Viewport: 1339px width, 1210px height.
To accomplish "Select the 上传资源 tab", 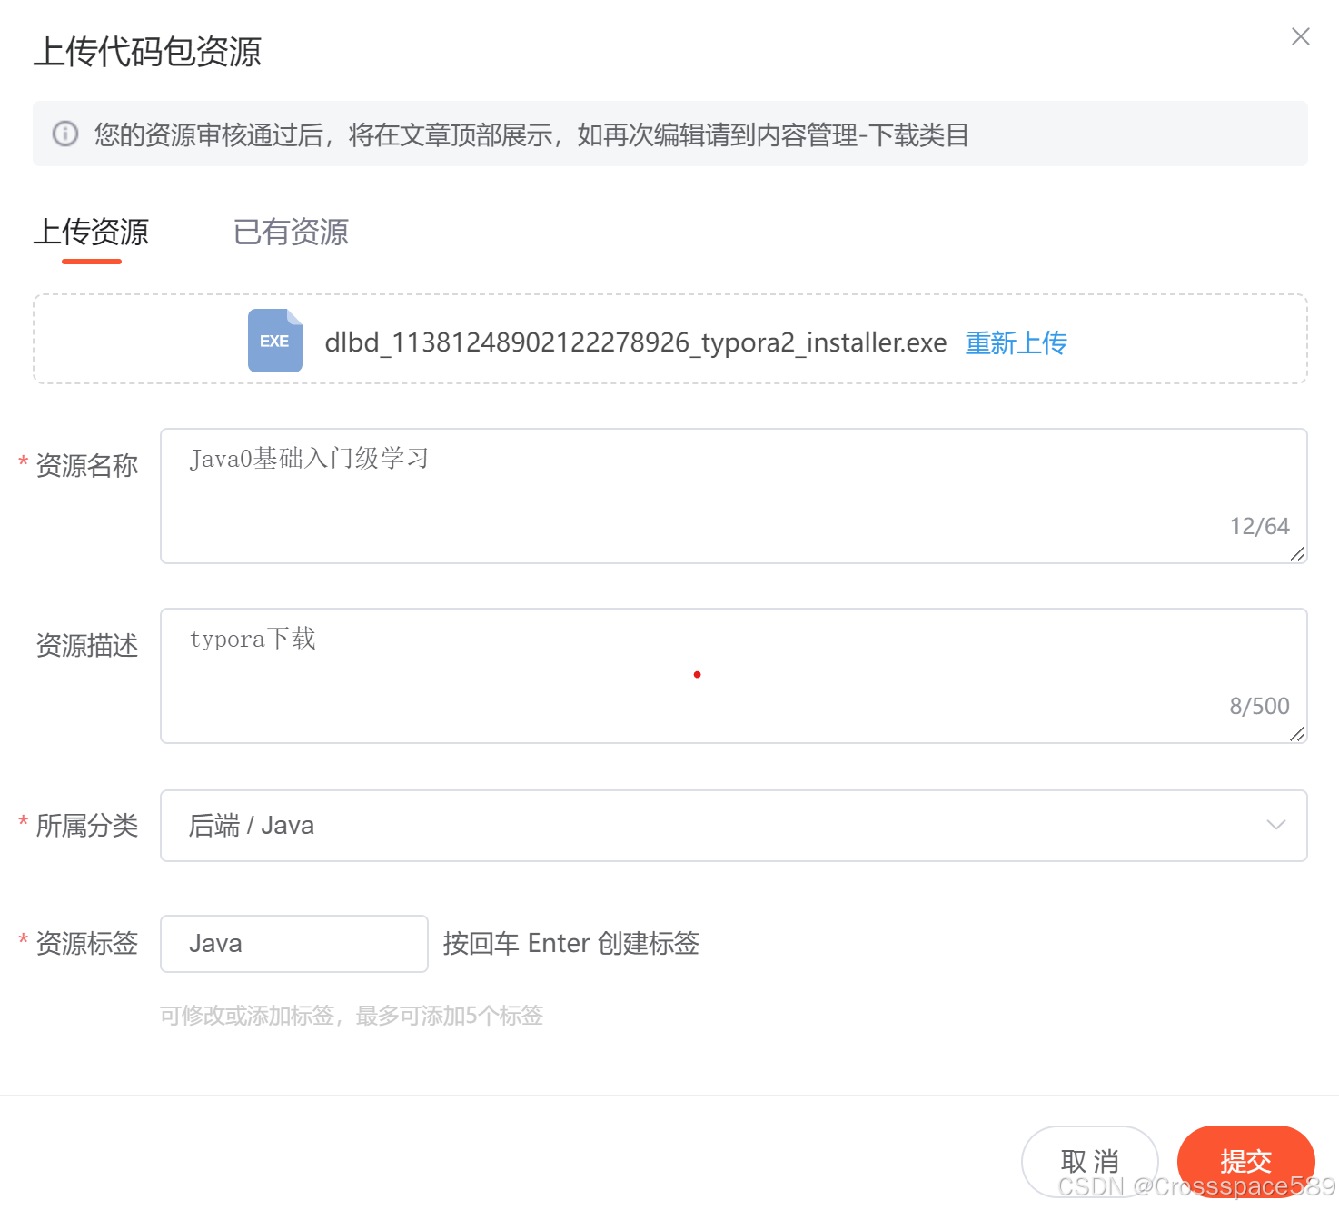I will point(92,233).
